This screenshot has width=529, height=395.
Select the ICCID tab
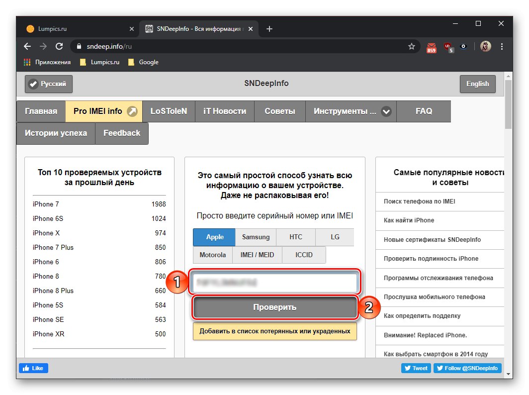(x=304, y=255)
